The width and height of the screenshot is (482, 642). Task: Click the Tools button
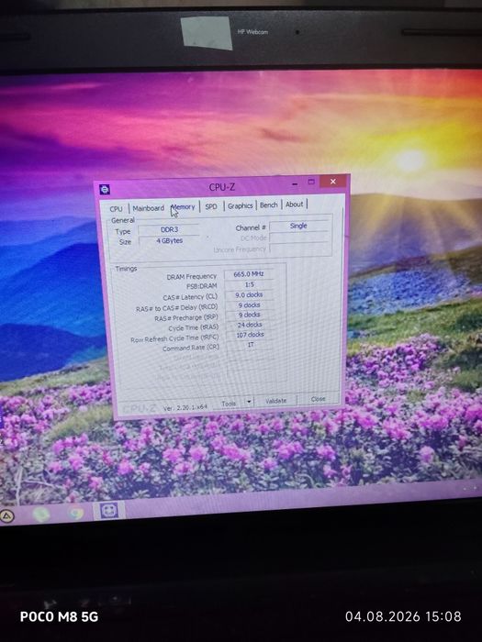230,404
